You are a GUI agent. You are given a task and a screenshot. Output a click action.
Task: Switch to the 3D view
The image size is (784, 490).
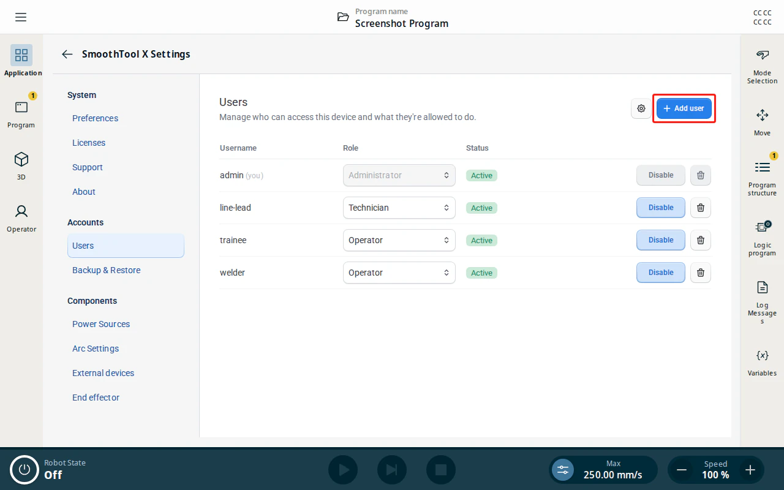[x=21, y=165]
